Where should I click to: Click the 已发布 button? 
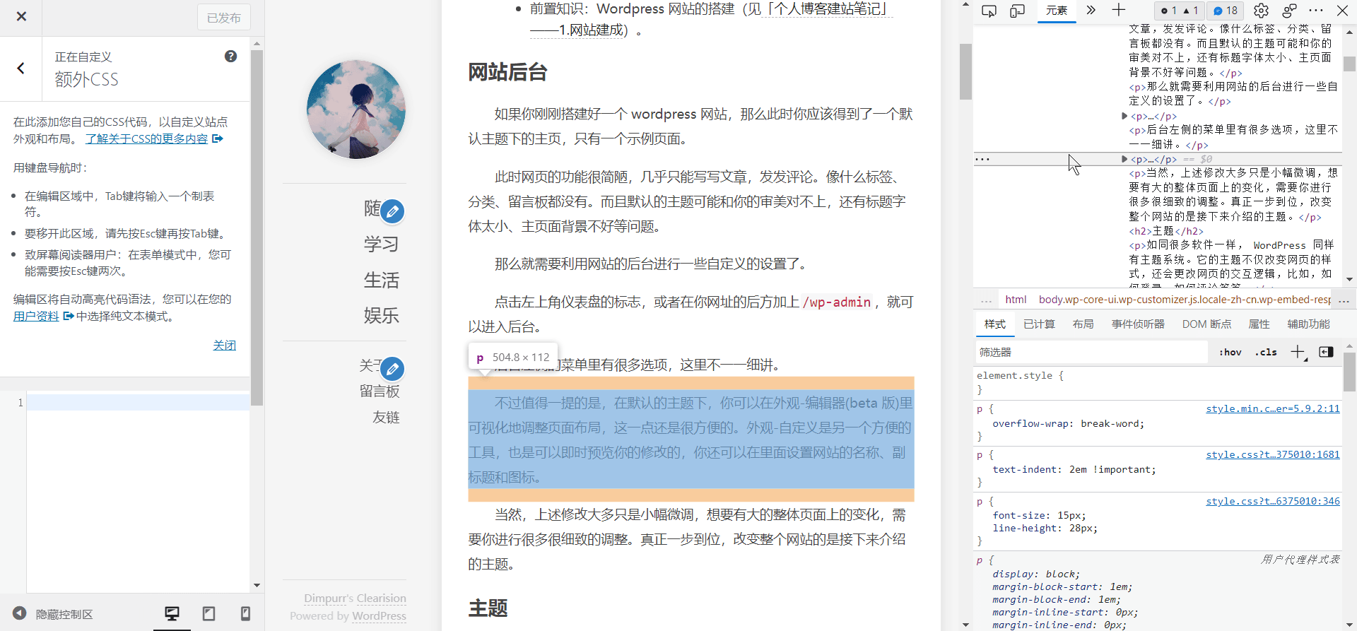point(223,18)
